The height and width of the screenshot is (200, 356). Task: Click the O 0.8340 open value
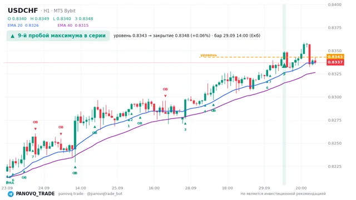click(x=17, y=18)
